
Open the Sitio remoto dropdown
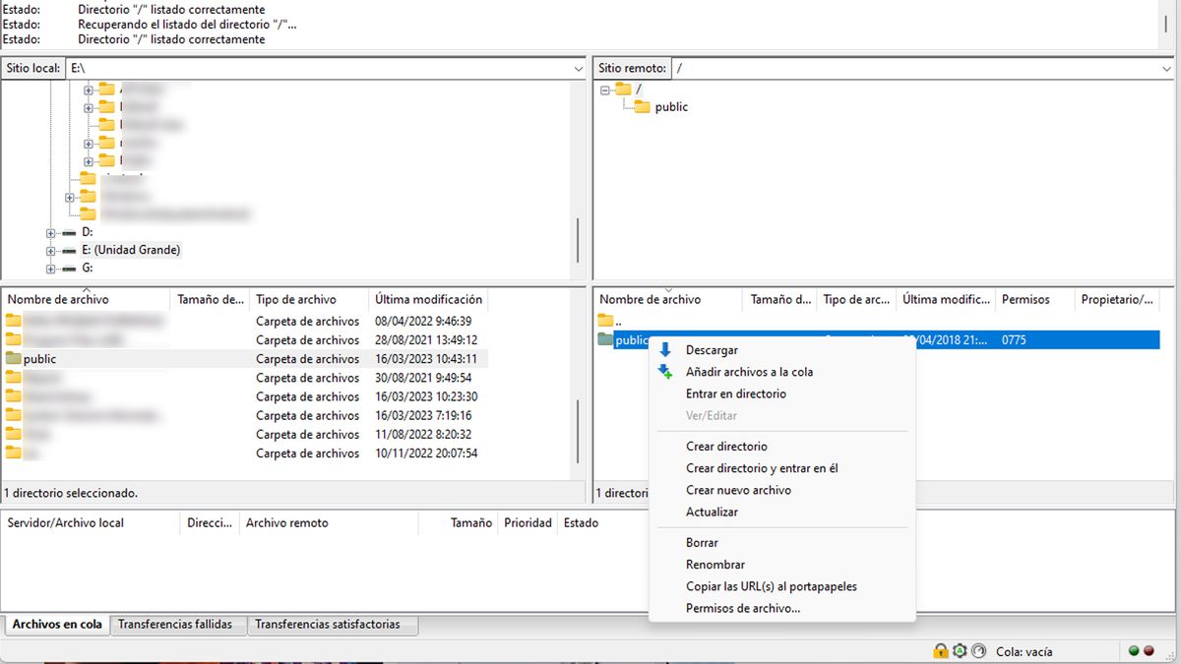pyautogui.click(x=1166, y=68)
